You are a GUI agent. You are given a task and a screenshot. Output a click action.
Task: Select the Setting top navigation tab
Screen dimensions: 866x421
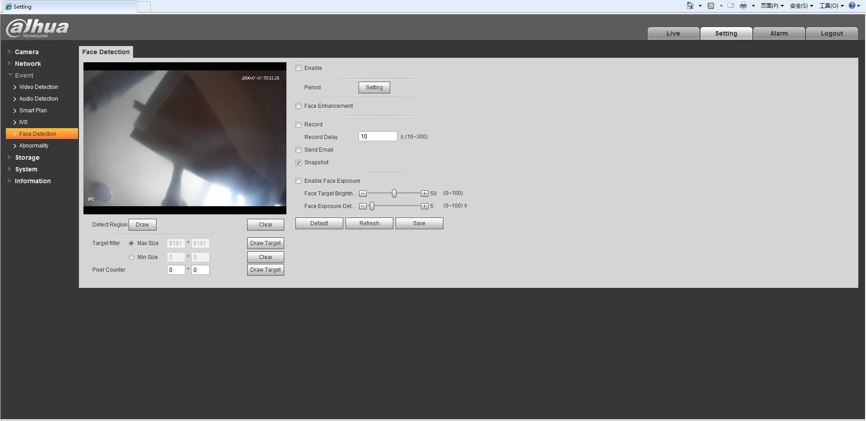(x=726, y=33)
